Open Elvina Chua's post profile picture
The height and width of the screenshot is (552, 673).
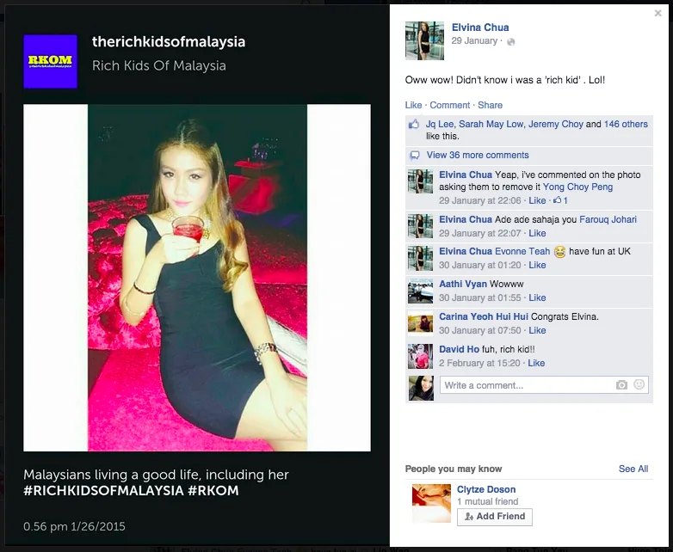click(x=424, y=40)
